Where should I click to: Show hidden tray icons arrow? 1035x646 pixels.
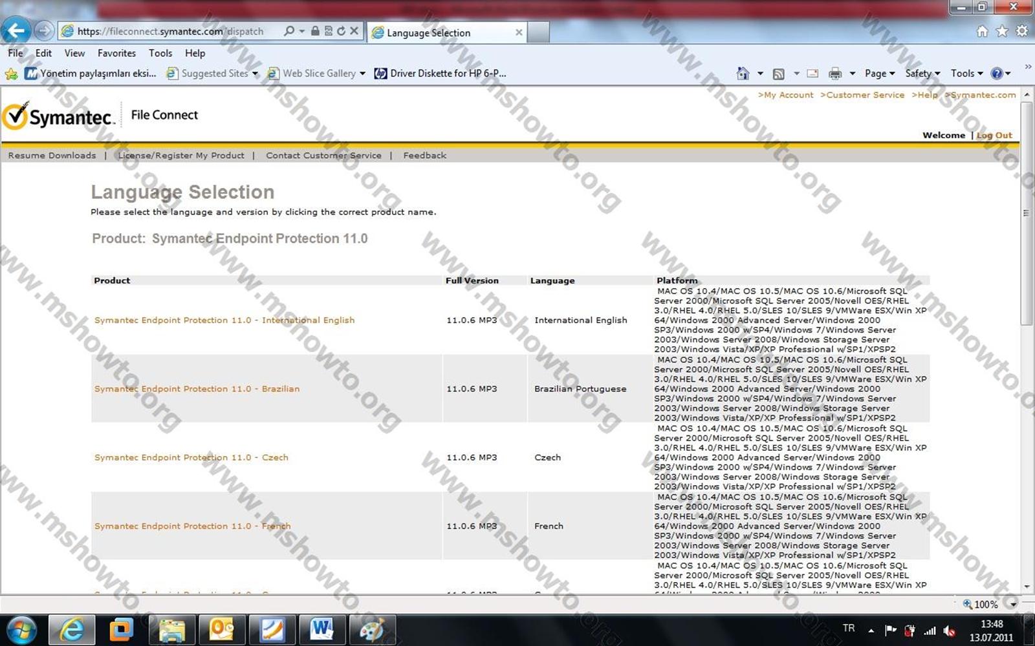[x=871, y=630]
